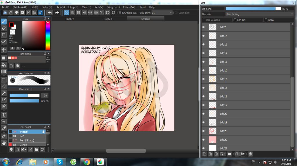Open the Điều chỉnh value dropdown
Image resolution: width=297 pixels, height=166 pixels.
click(162, 13)
